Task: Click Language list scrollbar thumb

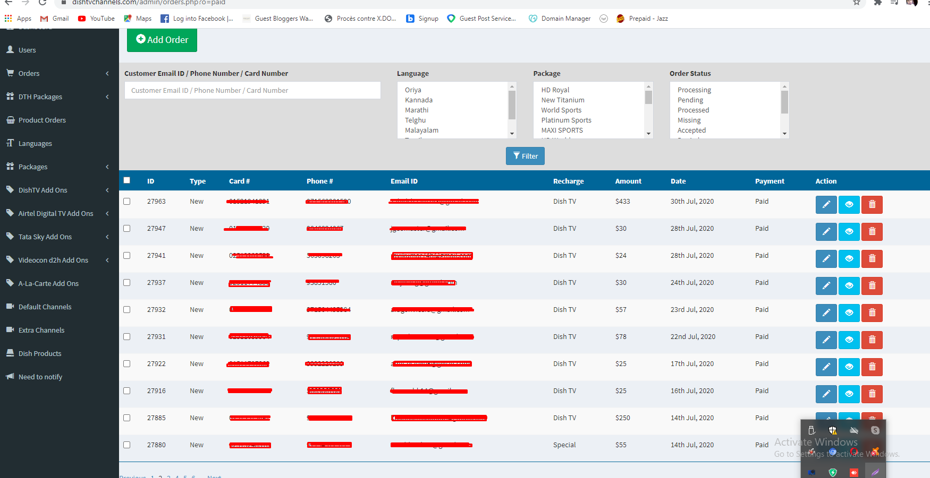Action: pyautogui.click(x=512, y=105)
